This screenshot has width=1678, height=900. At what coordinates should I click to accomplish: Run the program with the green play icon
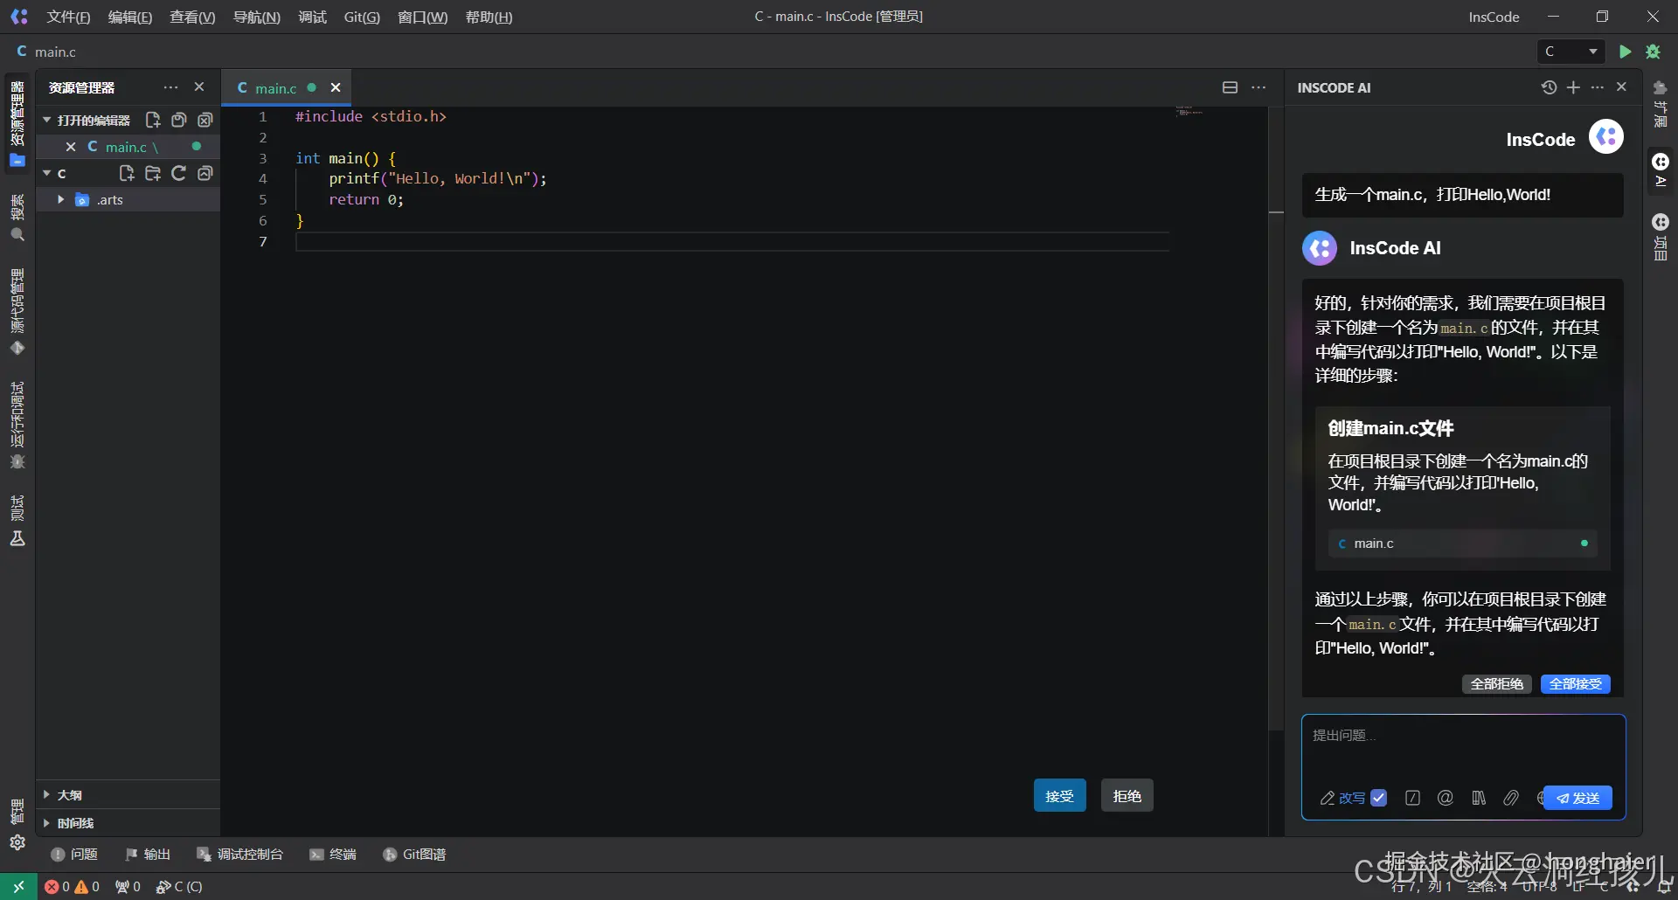tap(1625, 52)
